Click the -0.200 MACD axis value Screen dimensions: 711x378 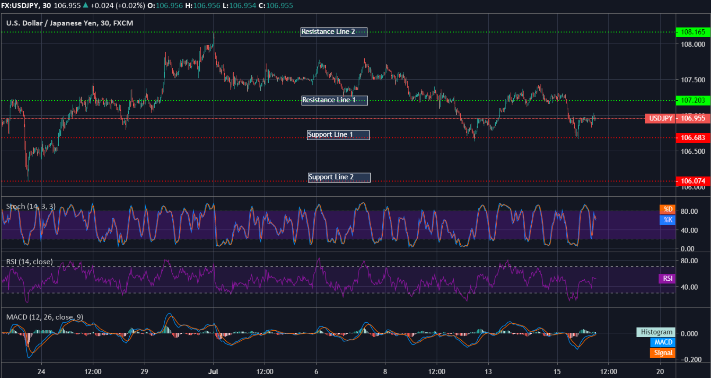[x=691, y=359]
